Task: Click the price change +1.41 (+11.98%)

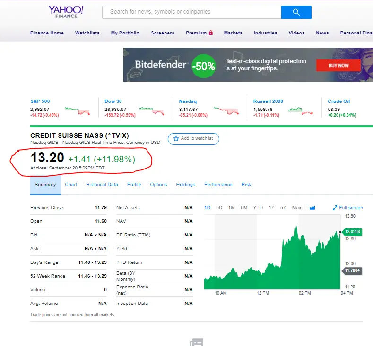Action: 102,160
